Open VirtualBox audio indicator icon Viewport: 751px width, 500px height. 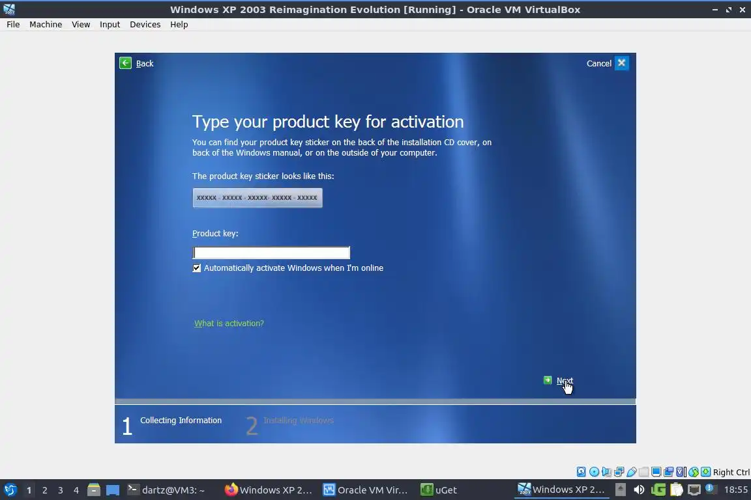[606, 472]
